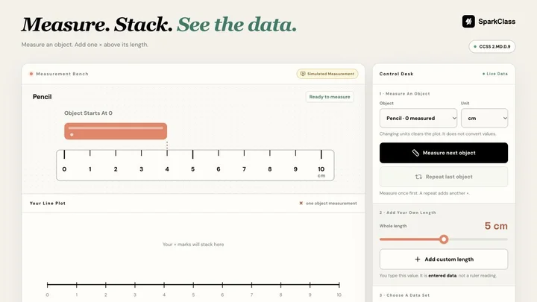This screenshot has height=302, width=537.
Task: Click the Simulated Measurement badge
Action: [327, 74]
